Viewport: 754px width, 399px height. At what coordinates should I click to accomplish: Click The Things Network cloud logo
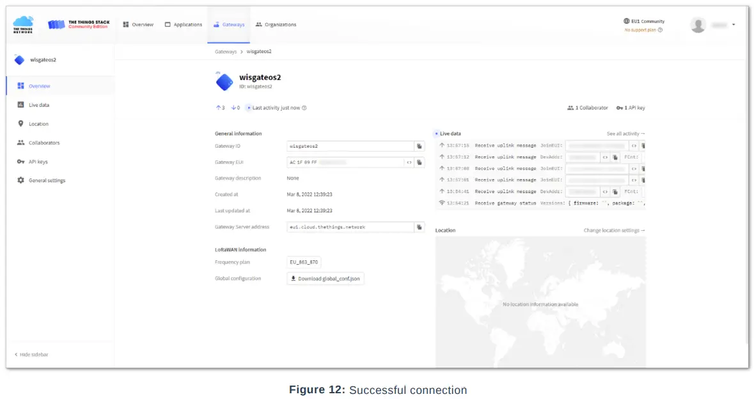tap(24, 25)
